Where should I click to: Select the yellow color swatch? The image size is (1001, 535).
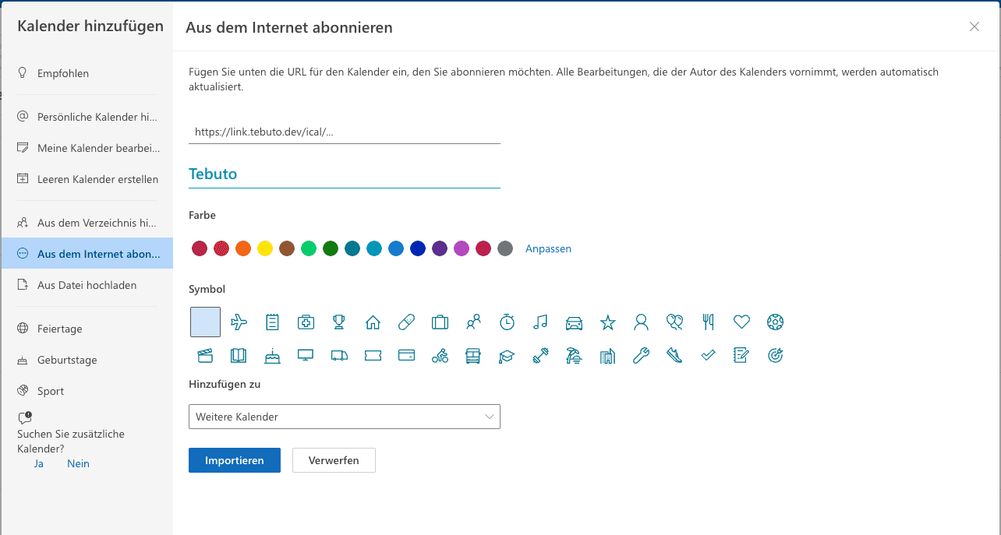click(265, 249)
